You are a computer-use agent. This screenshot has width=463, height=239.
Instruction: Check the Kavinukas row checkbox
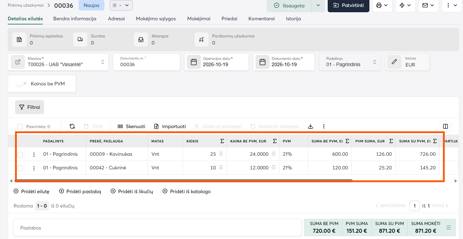pyautogui.click(x=20, y=154)
